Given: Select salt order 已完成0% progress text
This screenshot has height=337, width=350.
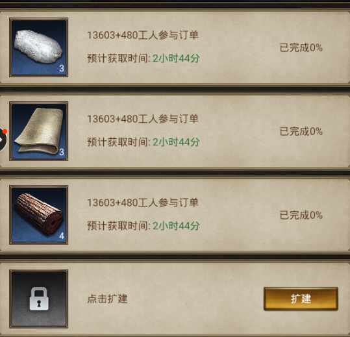Looking at the screenshot, I should [301, 47].
